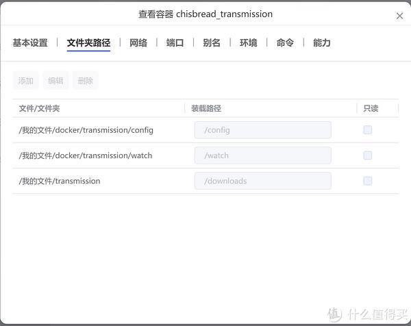Close the container view dialog

tap(399, 16)
